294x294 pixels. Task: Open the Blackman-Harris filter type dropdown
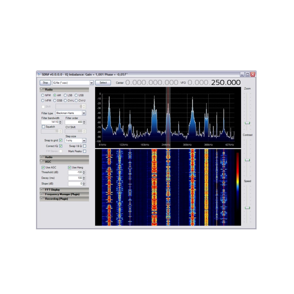[84, 113]
